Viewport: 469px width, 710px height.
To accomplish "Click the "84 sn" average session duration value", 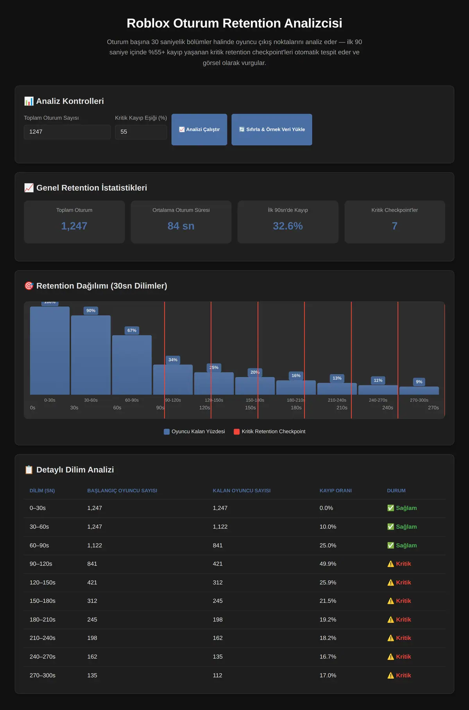I will 181,226.
